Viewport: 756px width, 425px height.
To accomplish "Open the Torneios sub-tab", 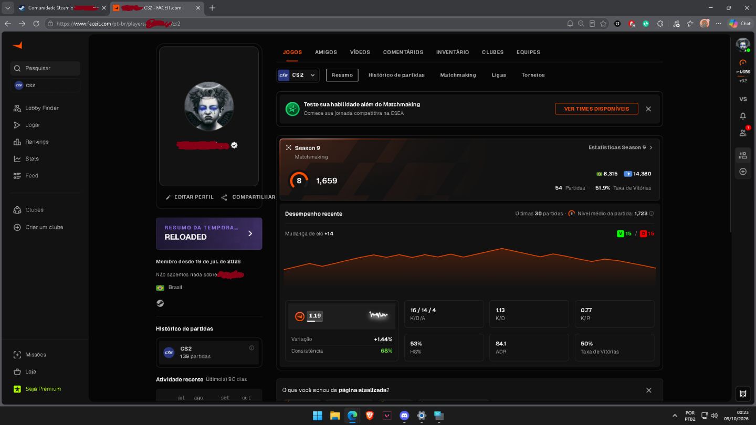I will (533, 75).
